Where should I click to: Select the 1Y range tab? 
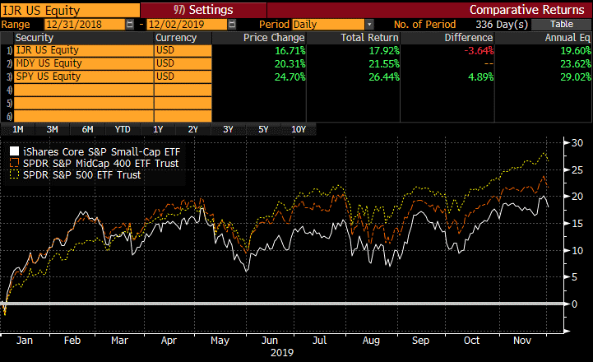point(158,130)
